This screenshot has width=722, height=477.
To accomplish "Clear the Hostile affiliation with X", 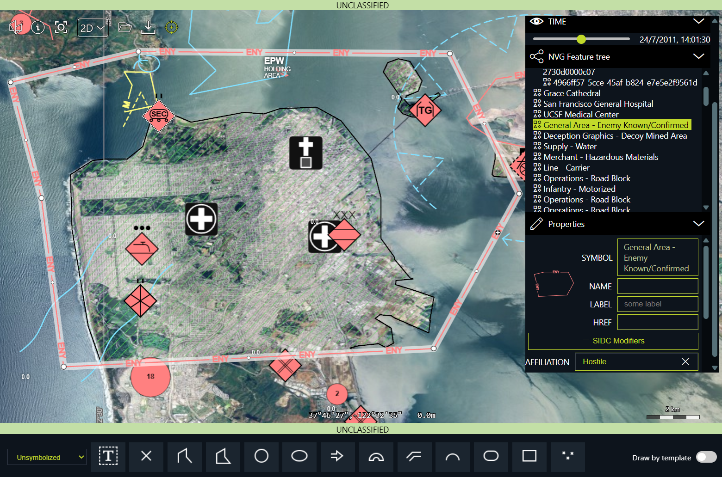I will click(685, 361).
